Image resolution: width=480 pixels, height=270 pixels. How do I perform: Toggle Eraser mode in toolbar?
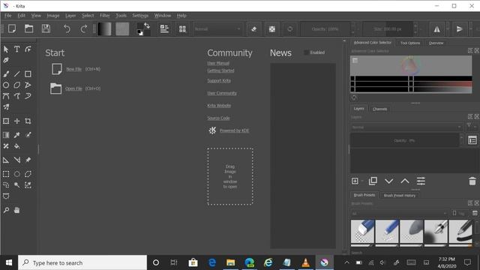[x=253, y=28]
